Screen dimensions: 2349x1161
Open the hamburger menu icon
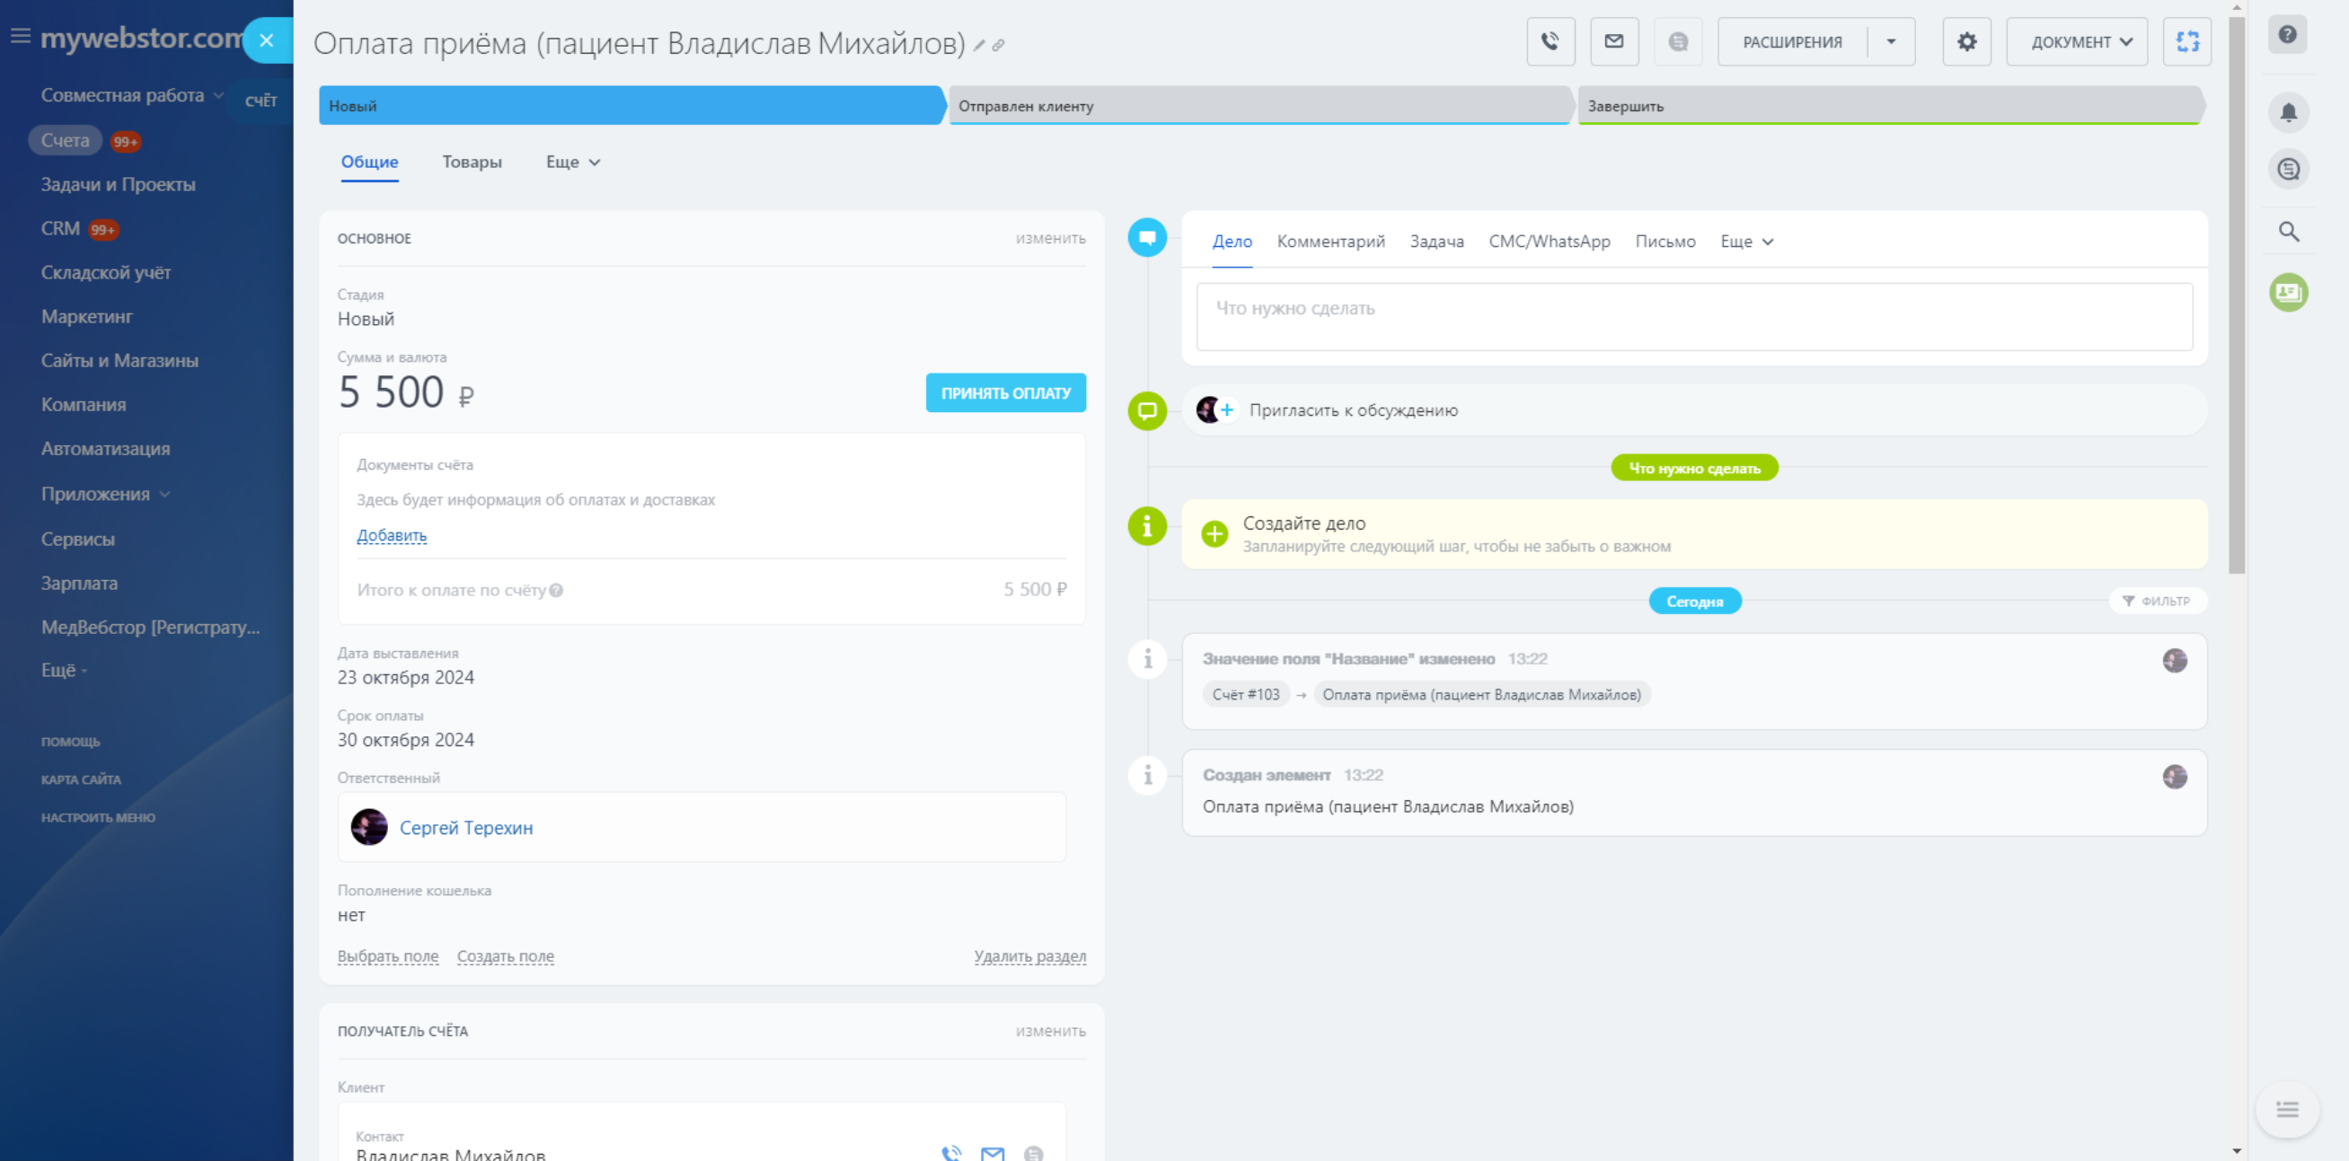(x=20, y=37)
